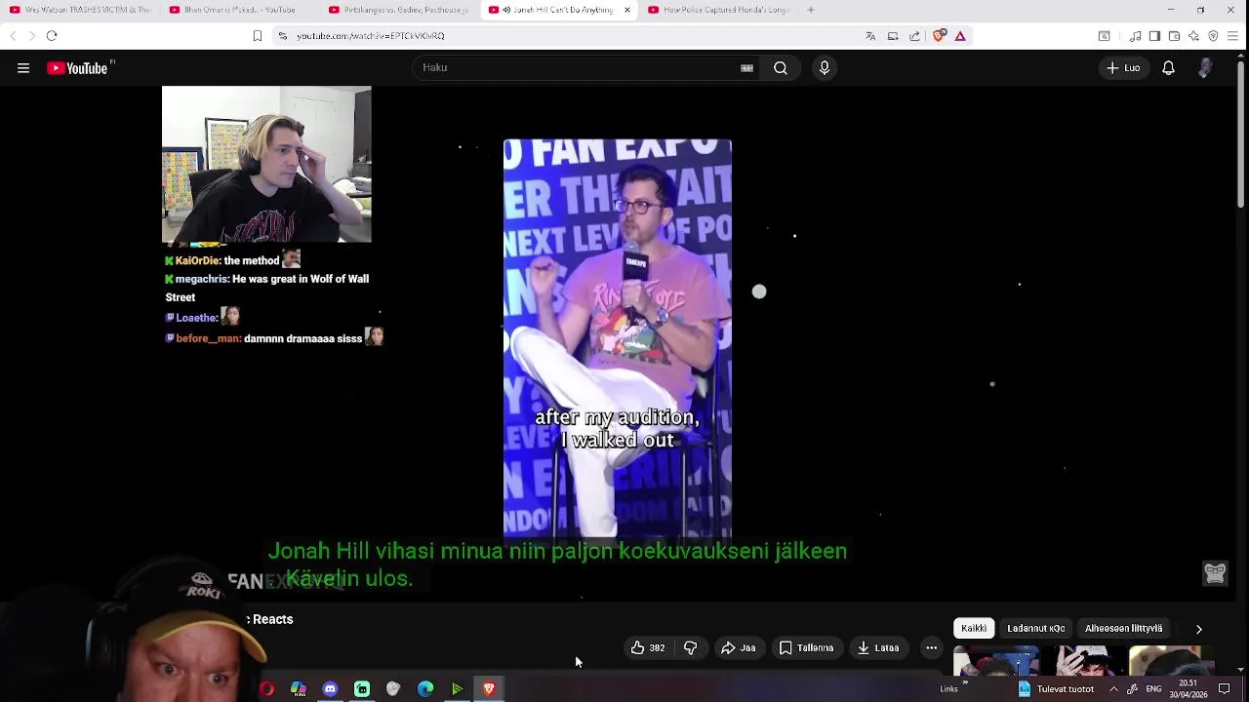Open the Leo AI sparkle icon
This screenshot has width=1249, height=702.
[1193, 36]
